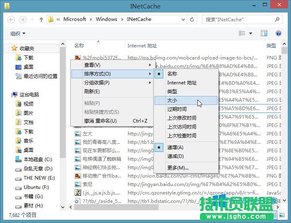Image resolution: width=291 pixels, height=223 pixels.
Task: Expand 排序方式(O) submenu
Action: 113,74
